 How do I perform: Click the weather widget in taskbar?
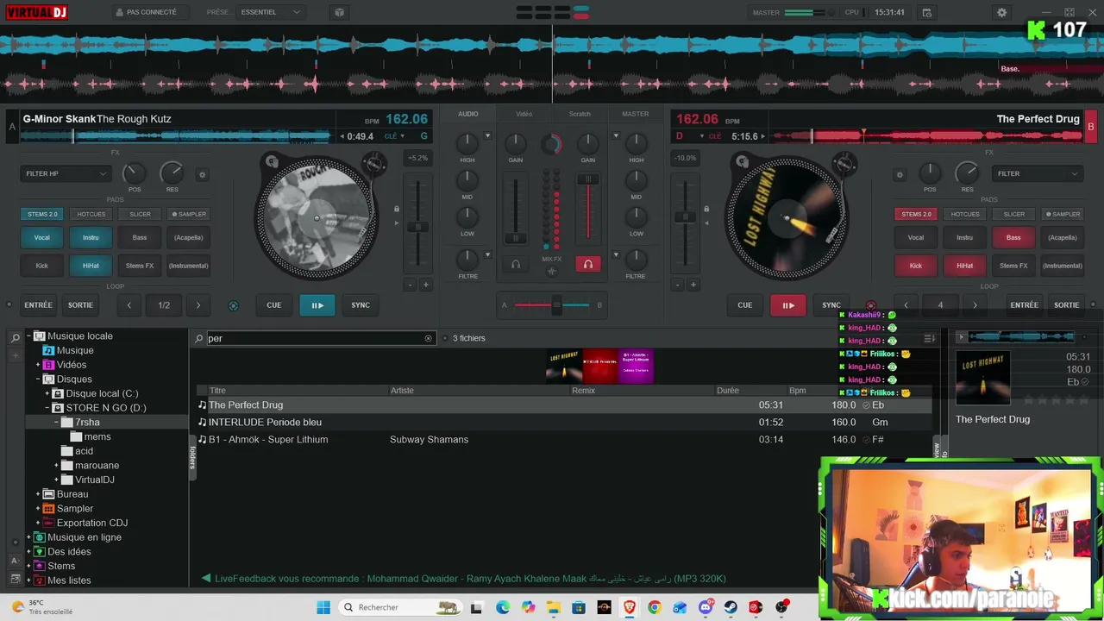pos(41,607)
